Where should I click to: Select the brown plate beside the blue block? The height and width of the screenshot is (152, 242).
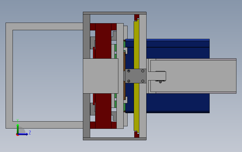124,62
